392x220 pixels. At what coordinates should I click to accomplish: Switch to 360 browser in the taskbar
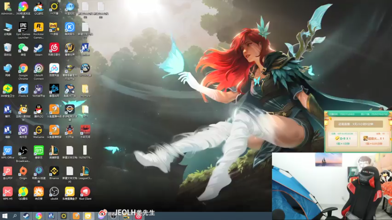point(39,216)
